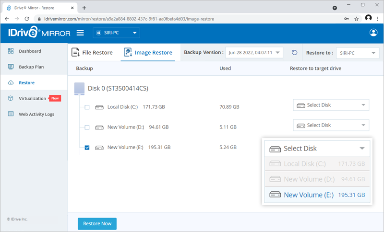Switch to the File Restore tab
The height and width of the screenshot is (232, 384).
click(x=92, y=53)
